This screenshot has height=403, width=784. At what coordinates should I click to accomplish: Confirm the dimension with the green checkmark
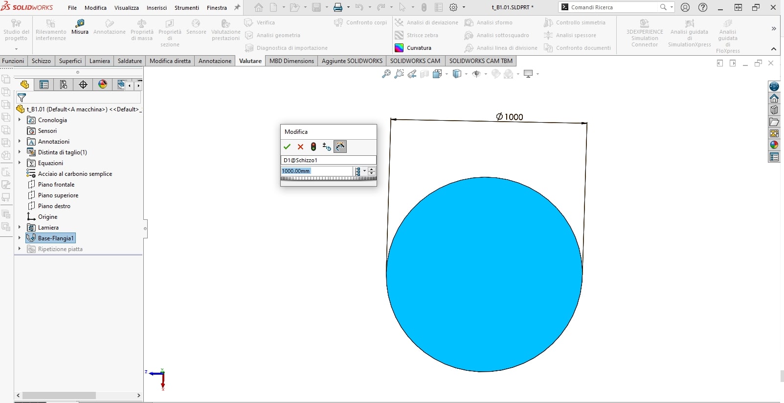(x=287, y=147)
